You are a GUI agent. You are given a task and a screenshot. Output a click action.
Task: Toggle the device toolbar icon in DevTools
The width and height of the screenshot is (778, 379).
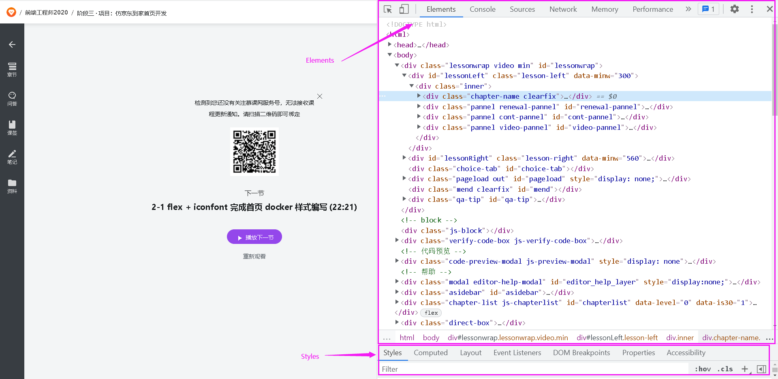click(x=404, y=9)
